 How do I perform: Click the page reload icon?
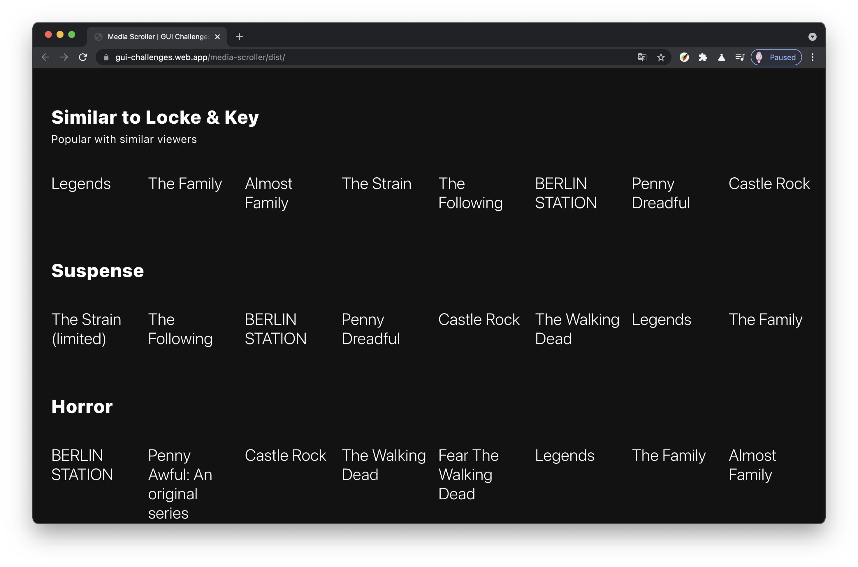point(83,57)
